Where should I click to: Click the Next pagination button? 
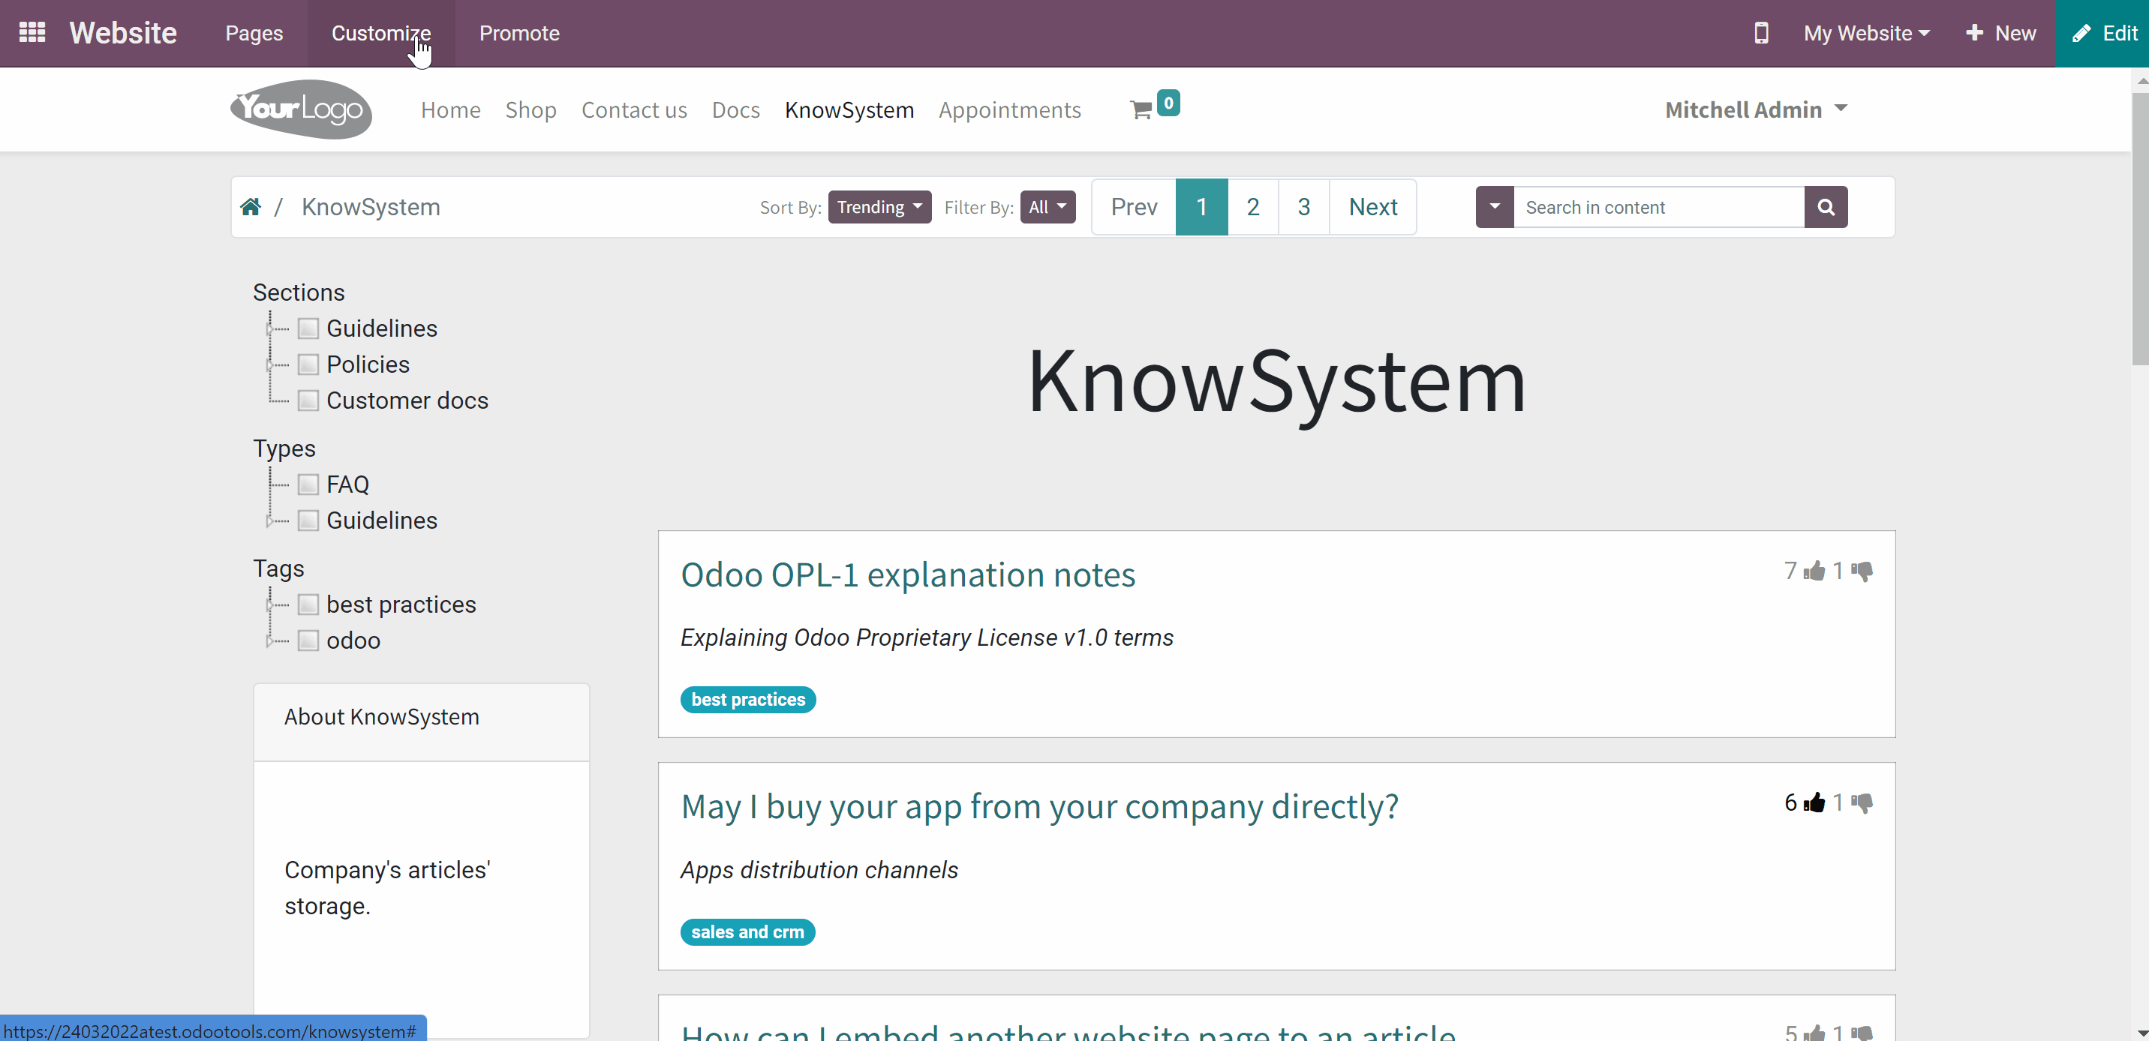tap(1372, 207)
